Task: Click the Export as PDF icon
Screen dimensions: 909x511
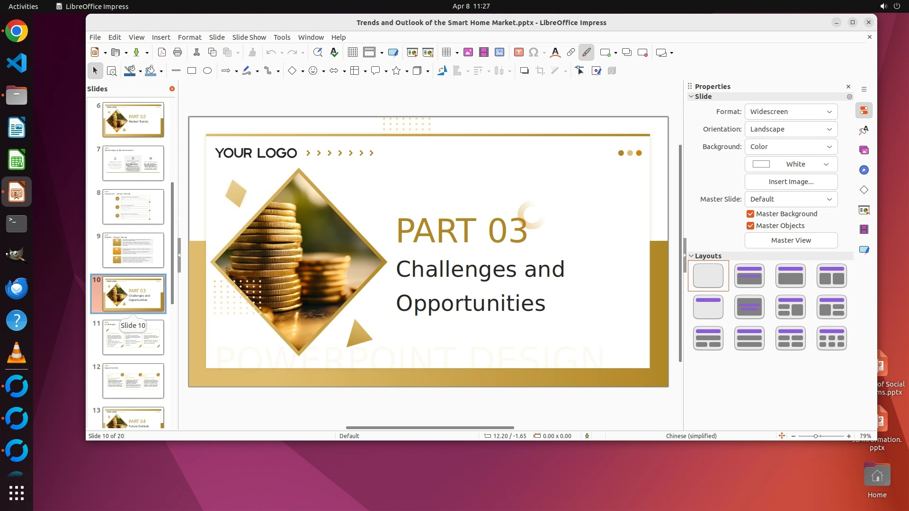Action: click(162, 53)
